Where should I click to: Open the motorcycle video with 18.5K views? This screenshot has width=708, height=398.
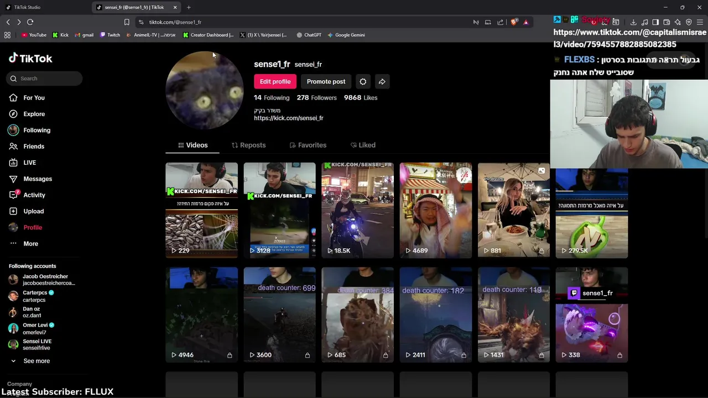point(357,210)
